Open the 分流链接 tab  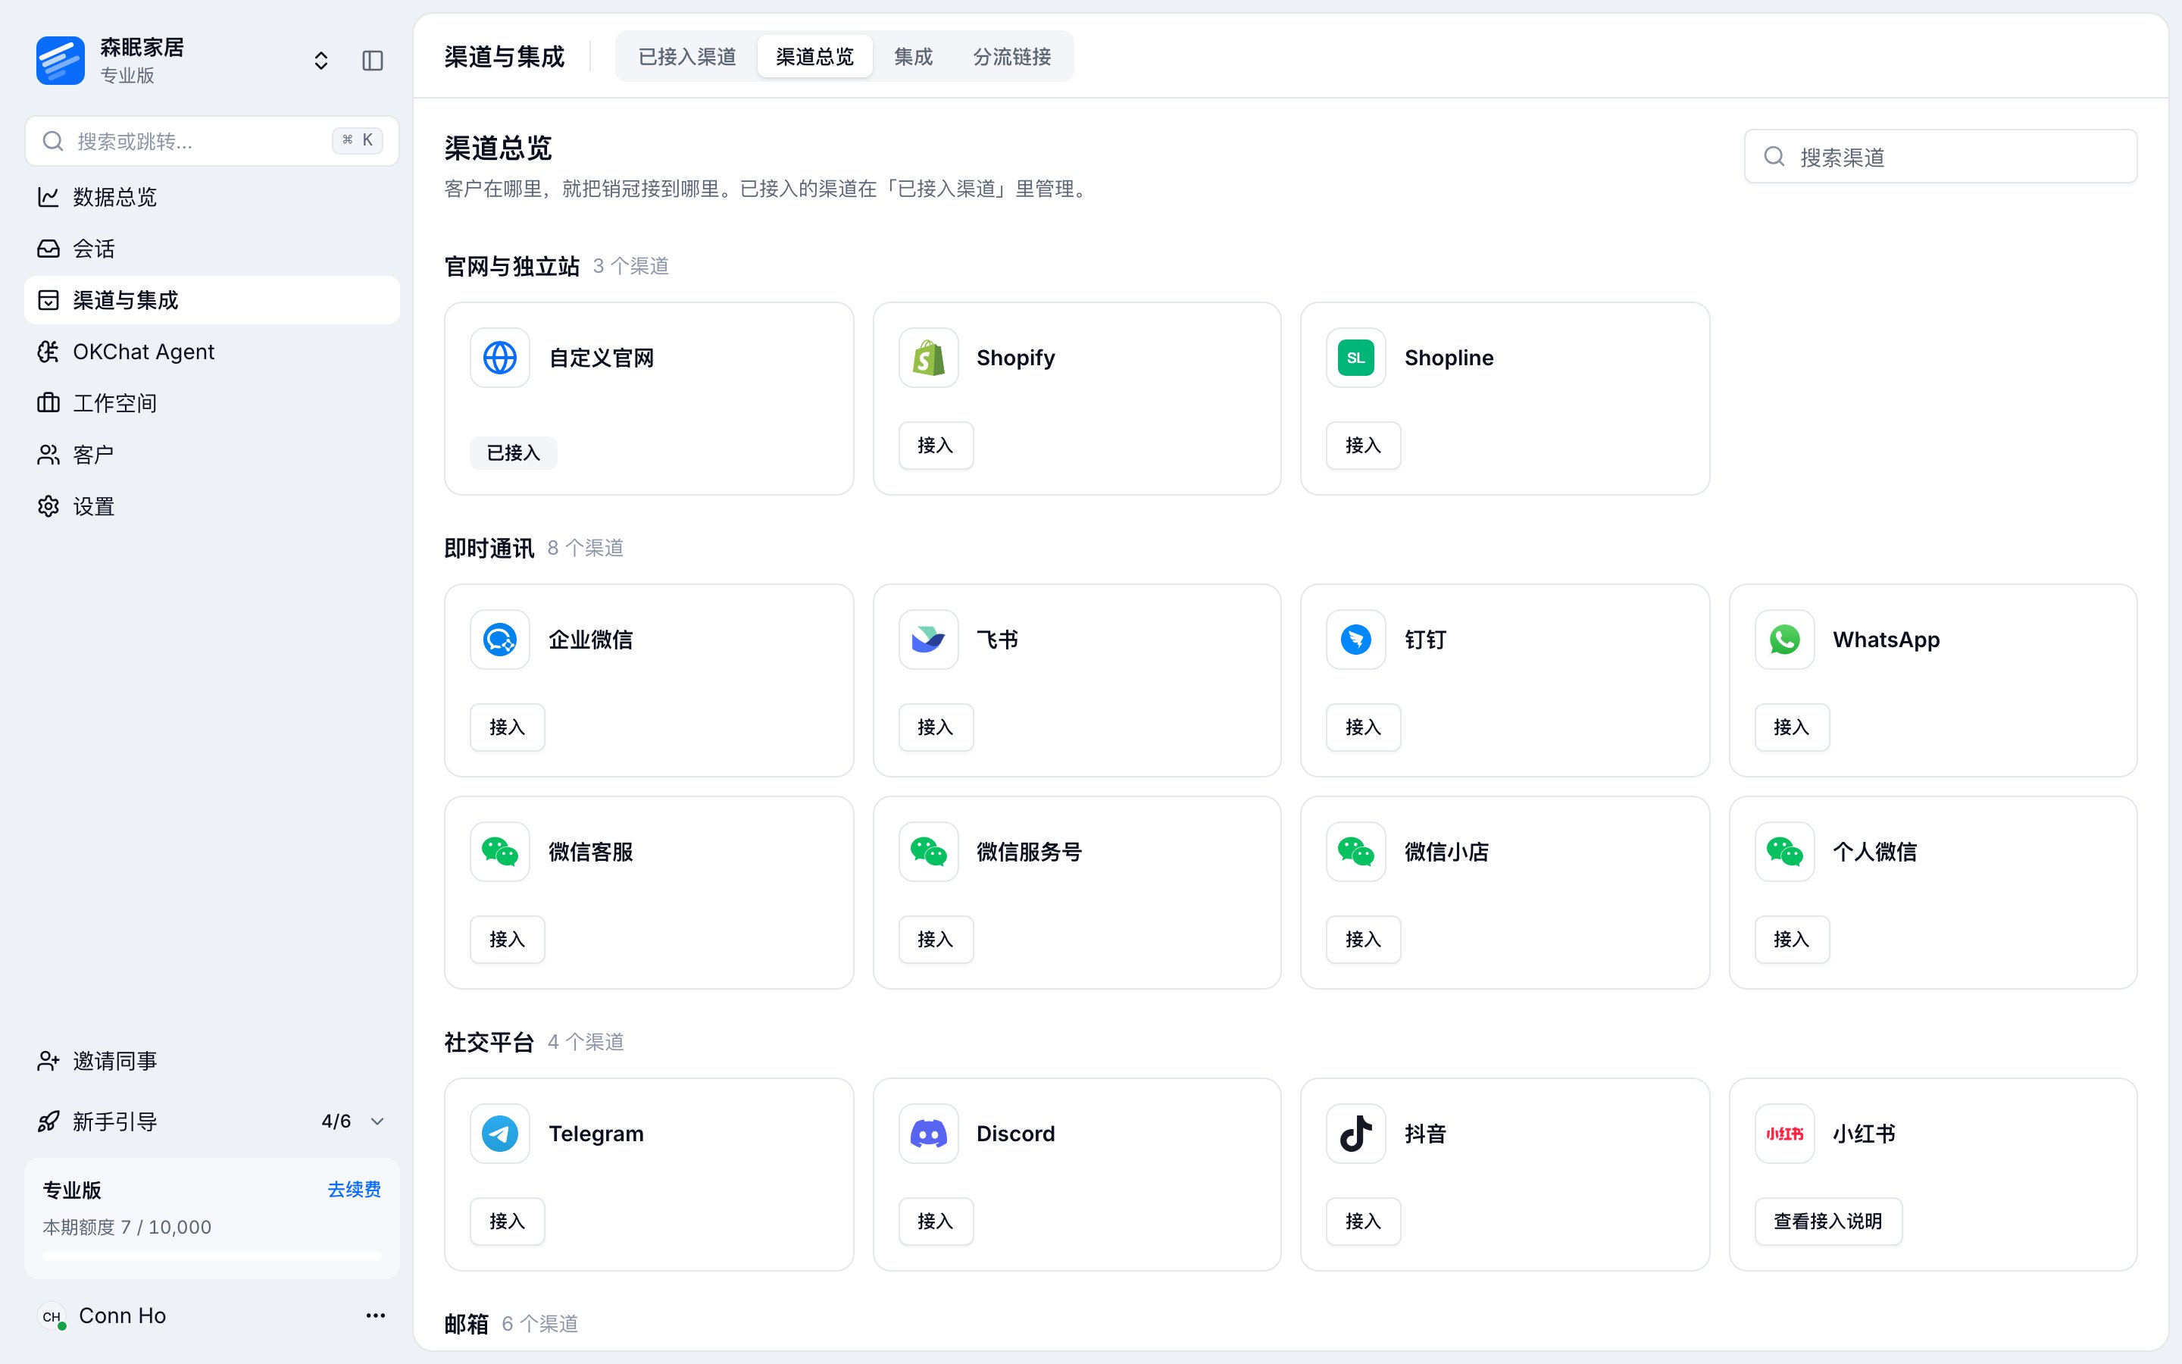[x=1012, y=57]
